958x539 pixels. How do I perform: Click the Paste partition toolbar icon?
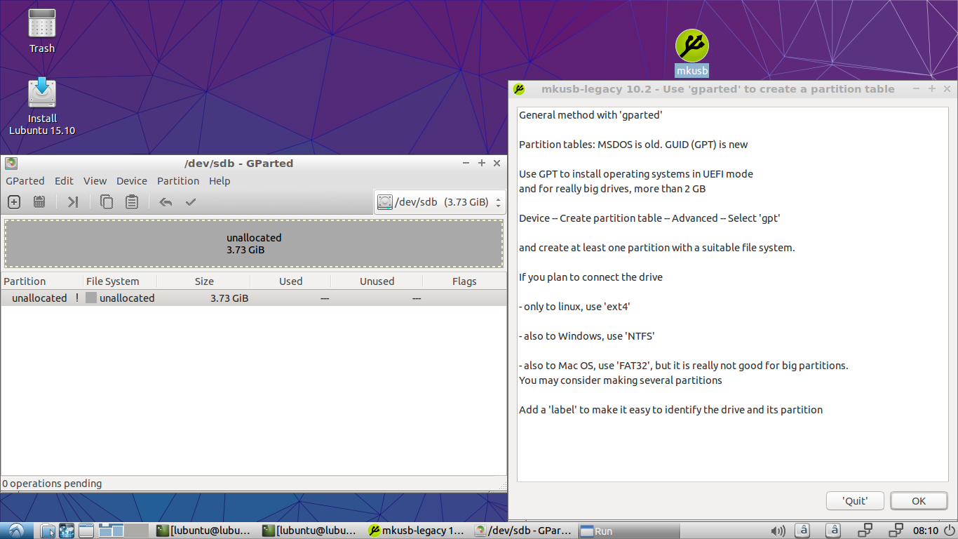[x=131, y=202]
